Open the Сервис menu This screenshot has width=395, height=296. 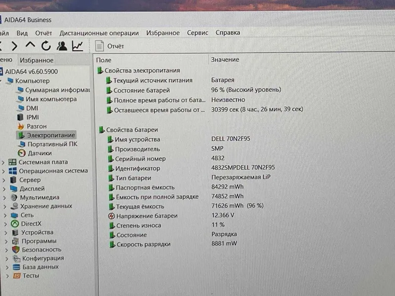(197, 33)
